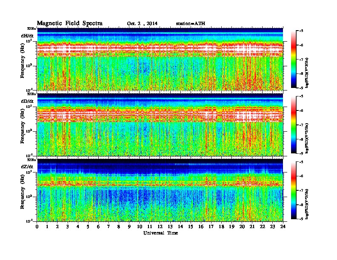Click hour "2" on the time axis

(x=57, y=227)
